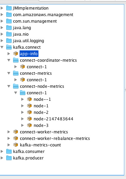The image size is (126, 179).
Task: Click the connect-worker-metrics MBean icon
Action: (x=16, y=132)
